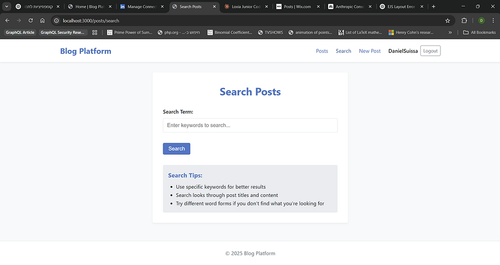Go back with the browser back arrow

pyautogui.click(x=7, y=21)
